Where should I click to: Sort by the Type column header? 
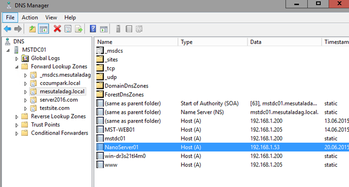(213, 42)
